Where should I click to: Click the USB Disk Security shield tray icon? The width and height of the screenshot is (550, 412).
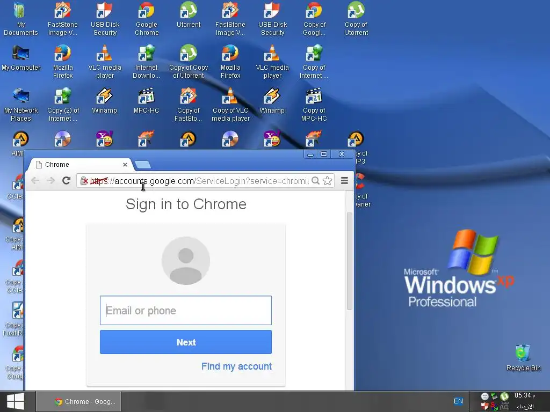pos(485,406)
